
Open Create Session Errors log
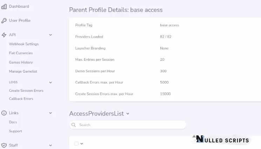click(26, 90)
